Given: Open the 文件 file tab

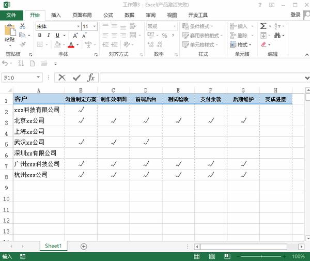Looking at the screenshot, I should click(11, 15).
